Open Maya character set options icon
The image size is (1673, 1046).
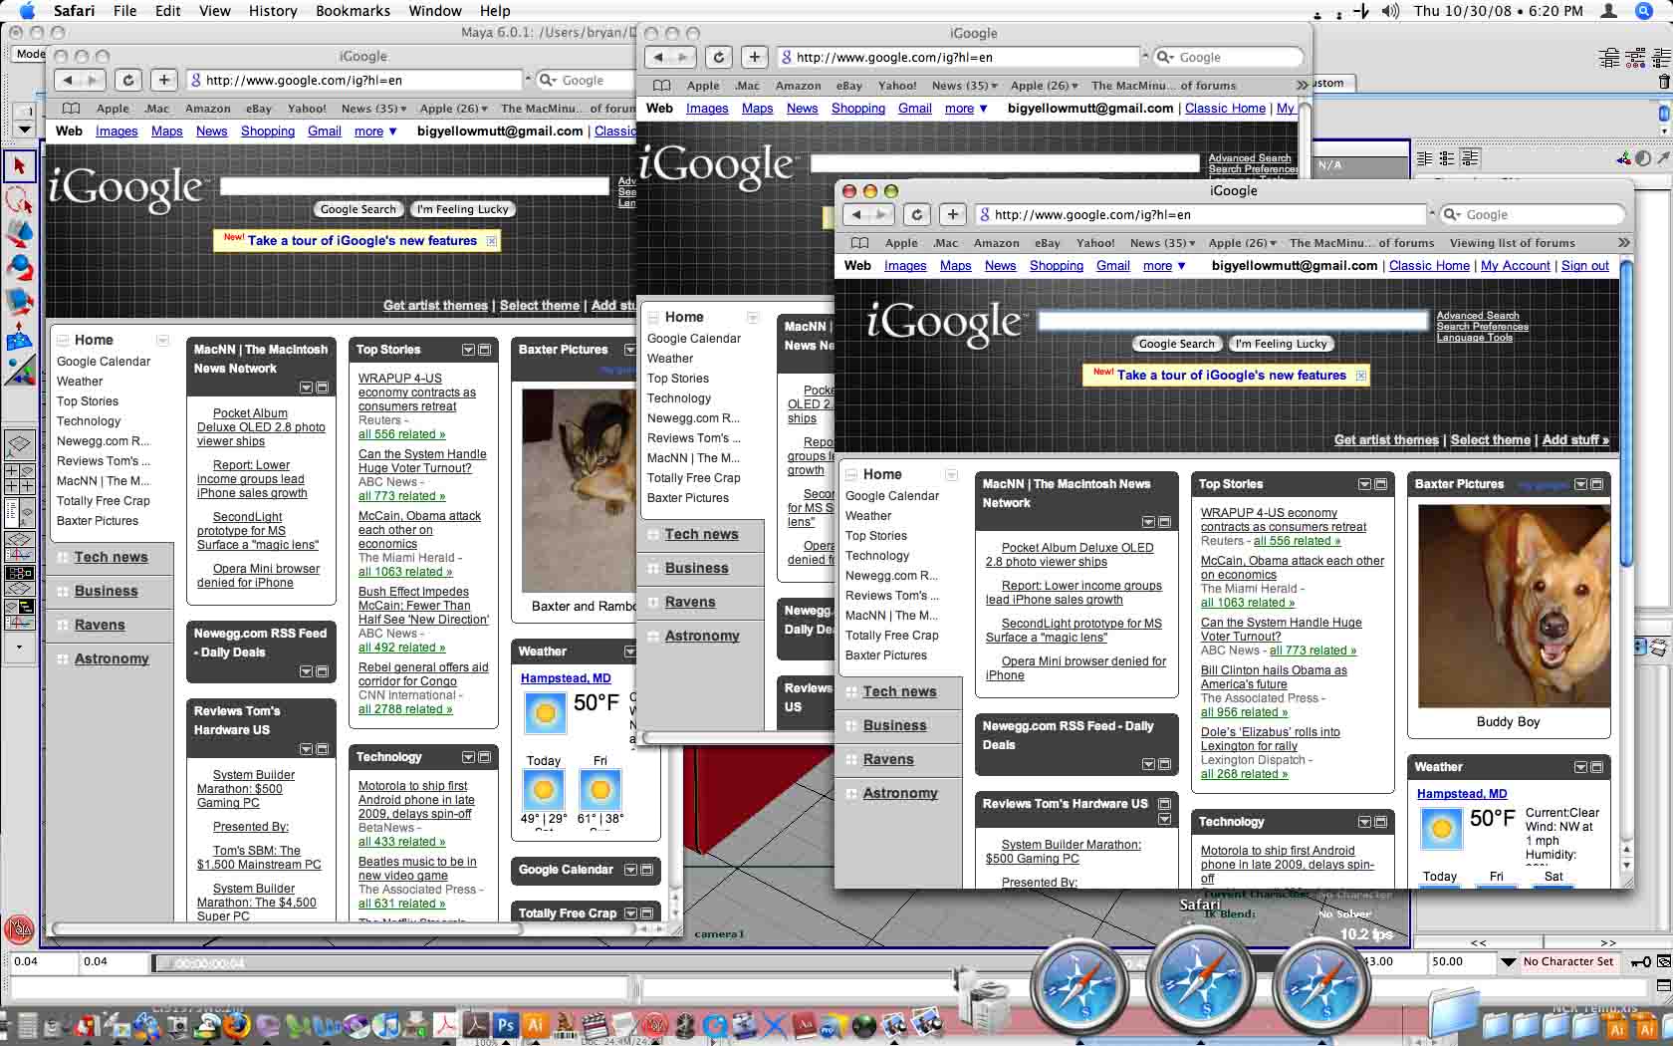coord(1663,961)
